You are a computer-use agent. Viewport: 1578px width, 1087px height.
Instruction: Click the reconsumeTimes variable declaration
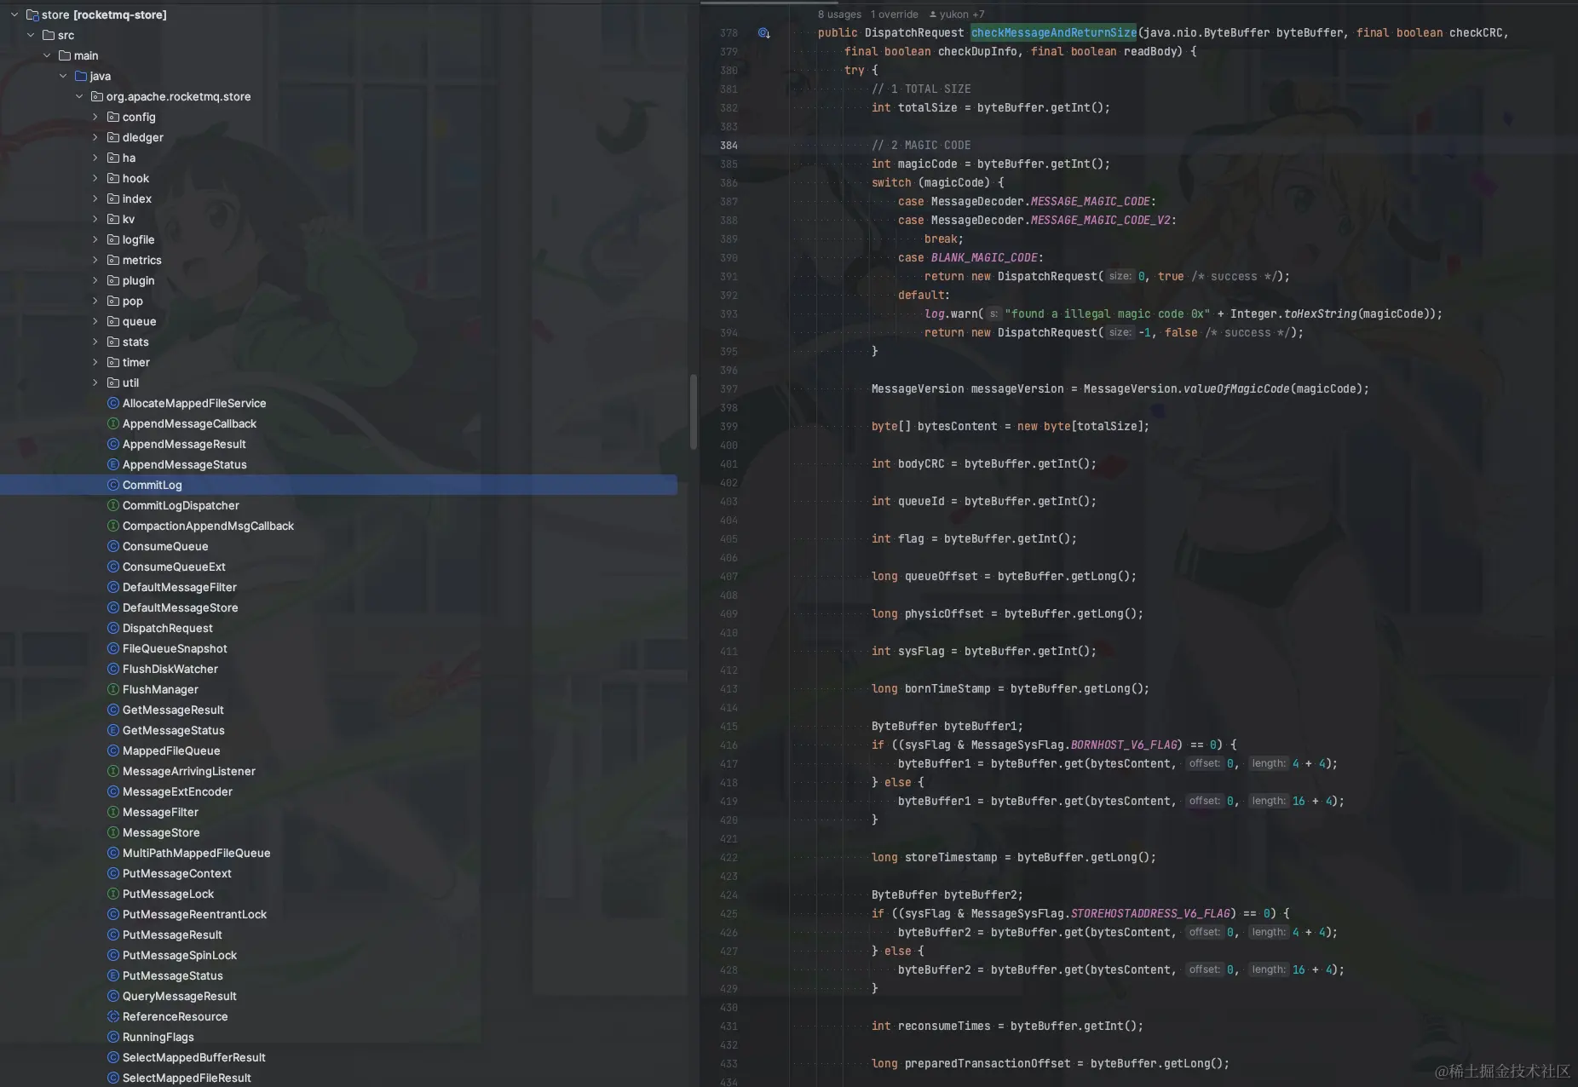[x=944, y=1026]
